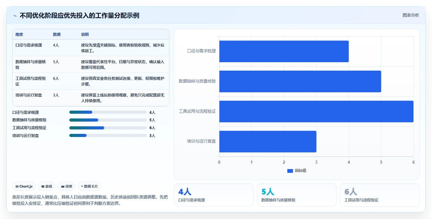Select the 进度 tag chip
Image resolution: width=432 pixels, height=219 pixels.
66,186
